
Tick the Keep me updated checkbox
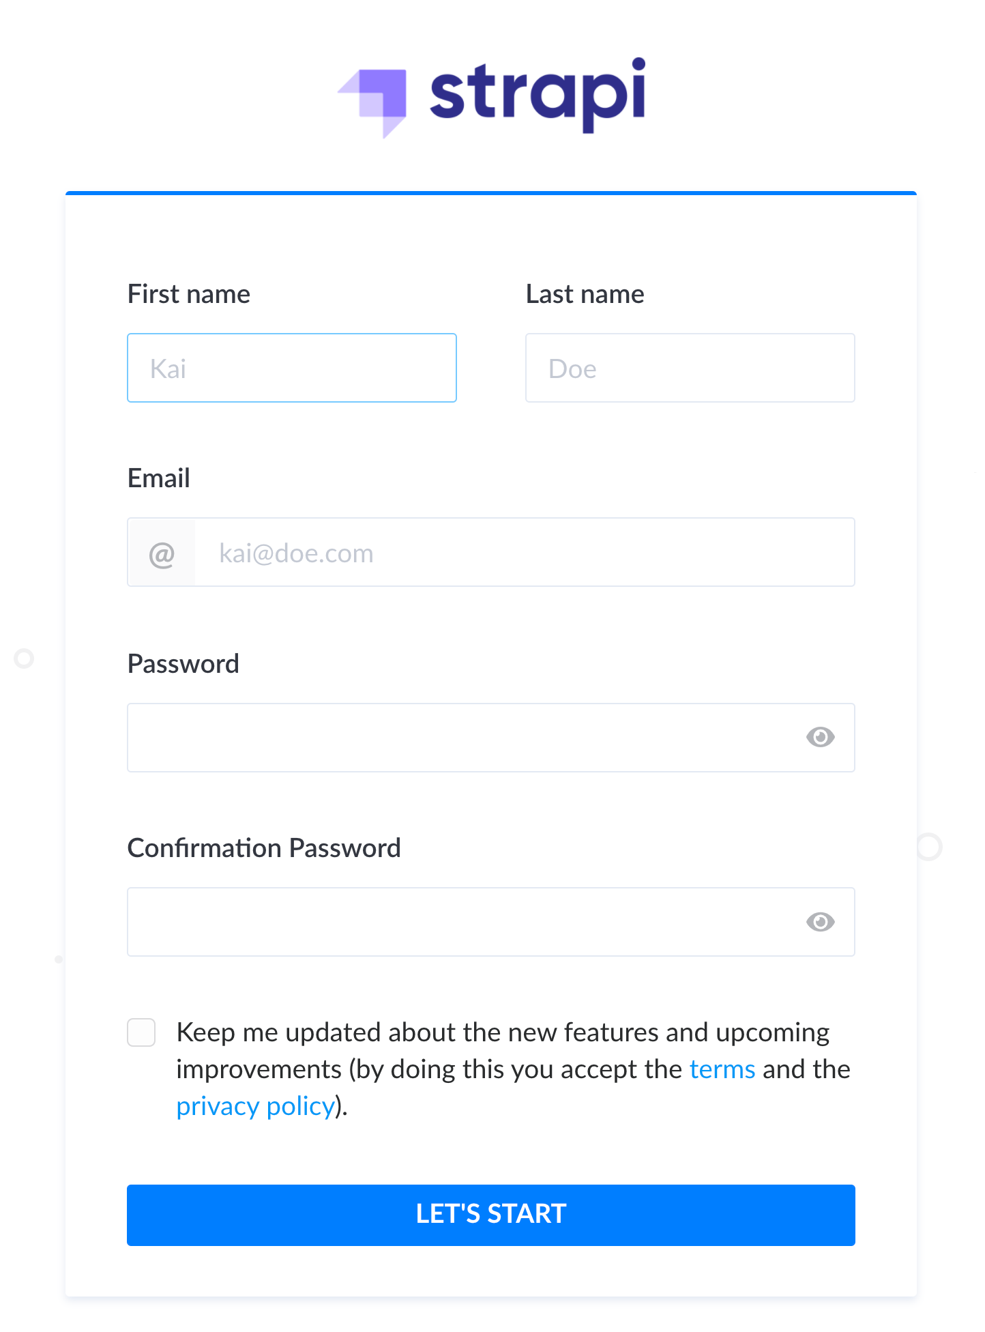(141, 1032)
